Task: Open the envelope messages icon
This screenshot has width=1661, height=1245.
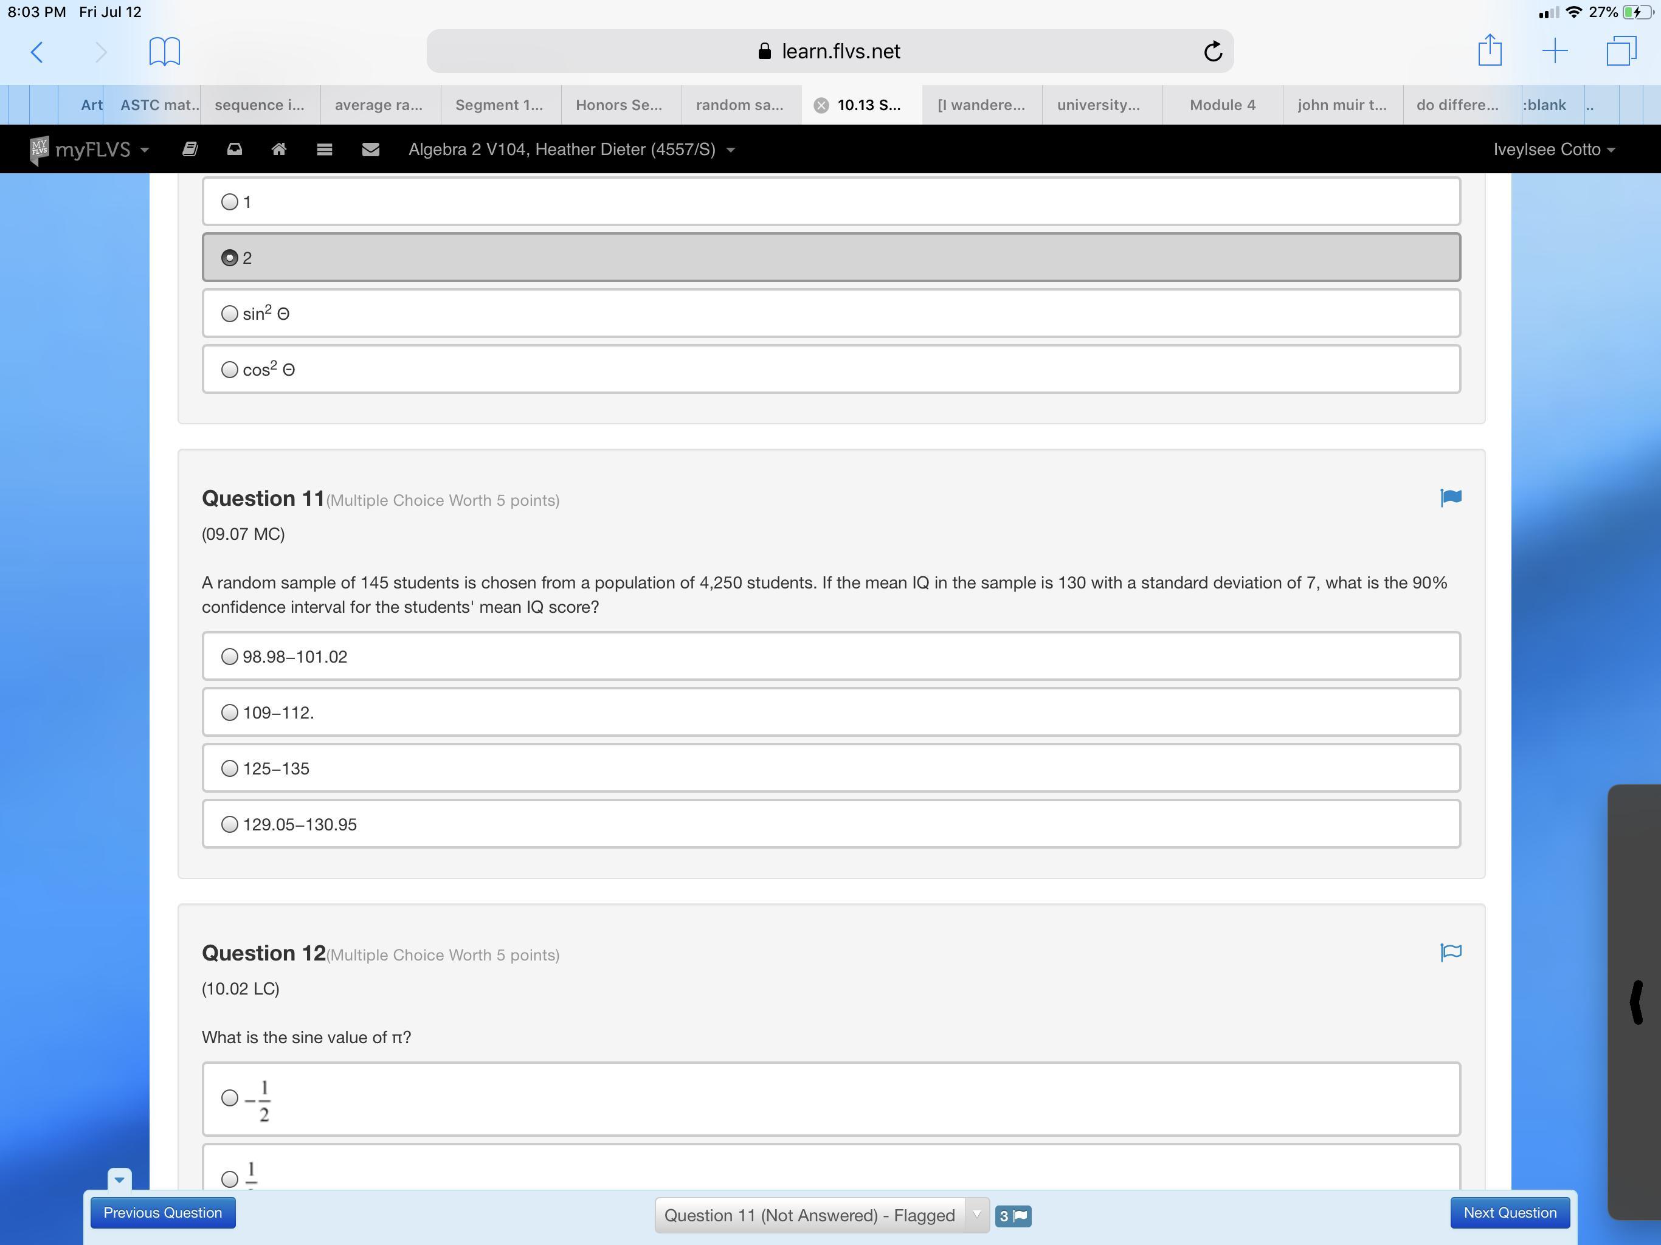Action: tap(370, 150)
